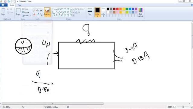
Task: Select the Text tool
Action: [41, 10]
